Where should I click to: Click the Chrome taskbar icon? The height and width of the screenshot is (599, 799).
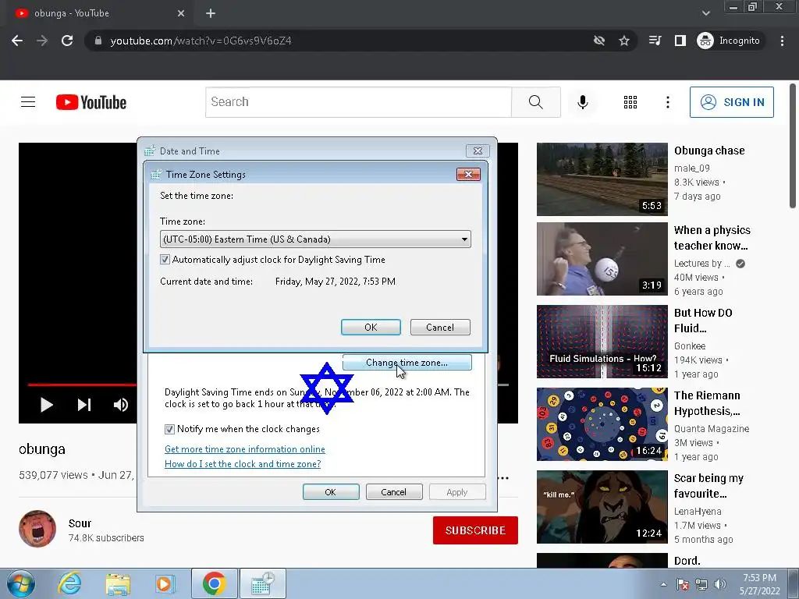point(215,583)
